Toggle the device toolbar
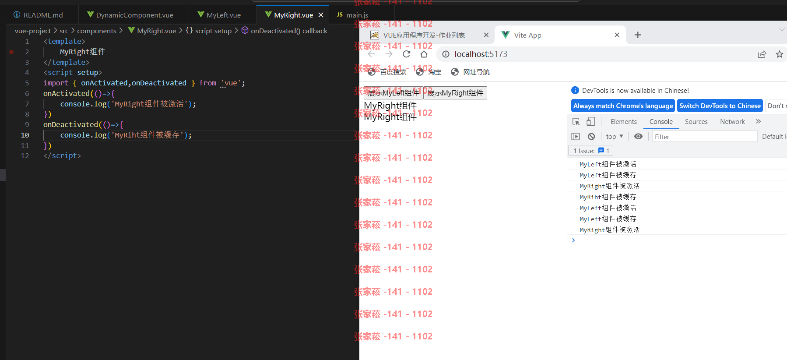The image size is (787, 360). tap(591, 122)
